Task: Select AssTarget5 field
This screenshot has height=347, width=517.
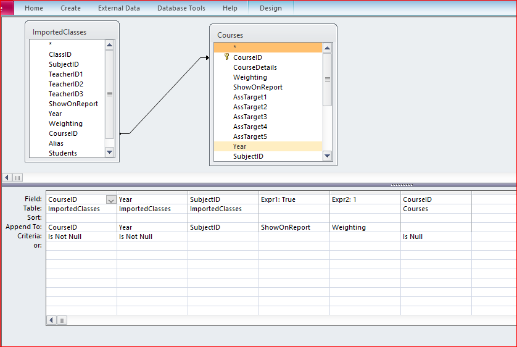Action: tap(268, 136)
